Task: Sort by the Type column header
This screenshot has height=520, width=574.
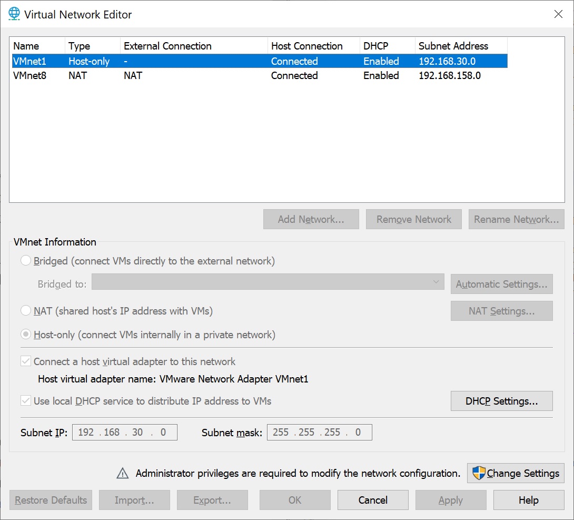Action: tap(93, 46)
